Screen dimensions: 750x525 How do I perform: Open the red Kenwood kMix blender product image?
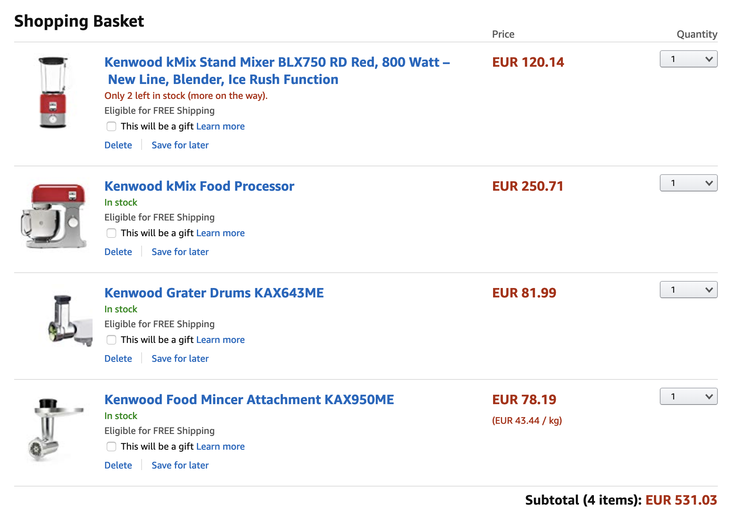pyautogui.click(x=53, y=92)
